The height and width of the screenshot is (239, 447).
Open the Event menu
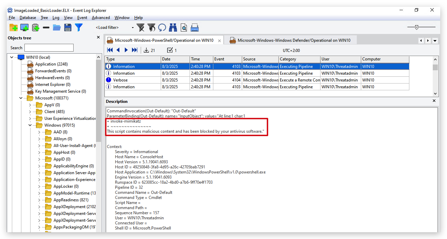82,18
